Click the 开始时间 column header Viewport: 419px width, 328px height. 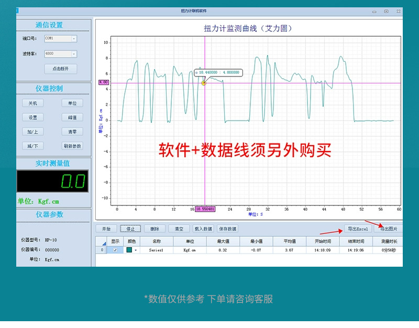[323, 242]
